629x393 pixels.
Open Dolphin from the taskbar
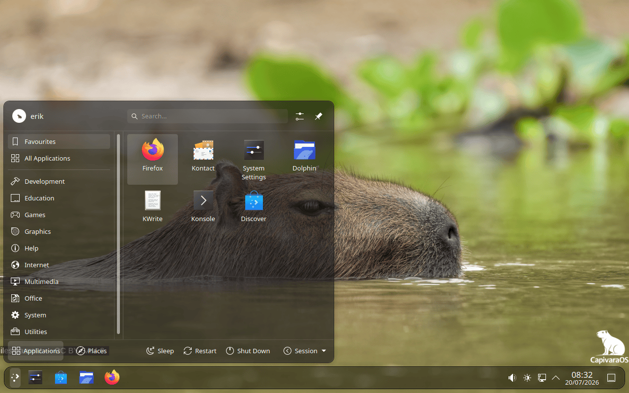click(x=86, y=378)
